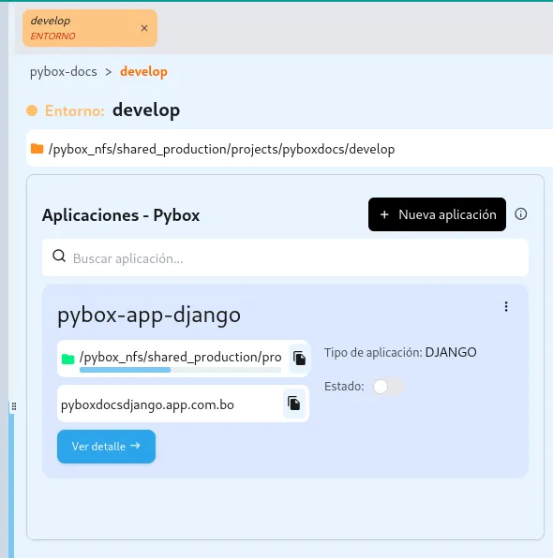This screenshot has height=558, width=553.
Task: Click the pybox-app-django application title
Action: pos(149,315)
